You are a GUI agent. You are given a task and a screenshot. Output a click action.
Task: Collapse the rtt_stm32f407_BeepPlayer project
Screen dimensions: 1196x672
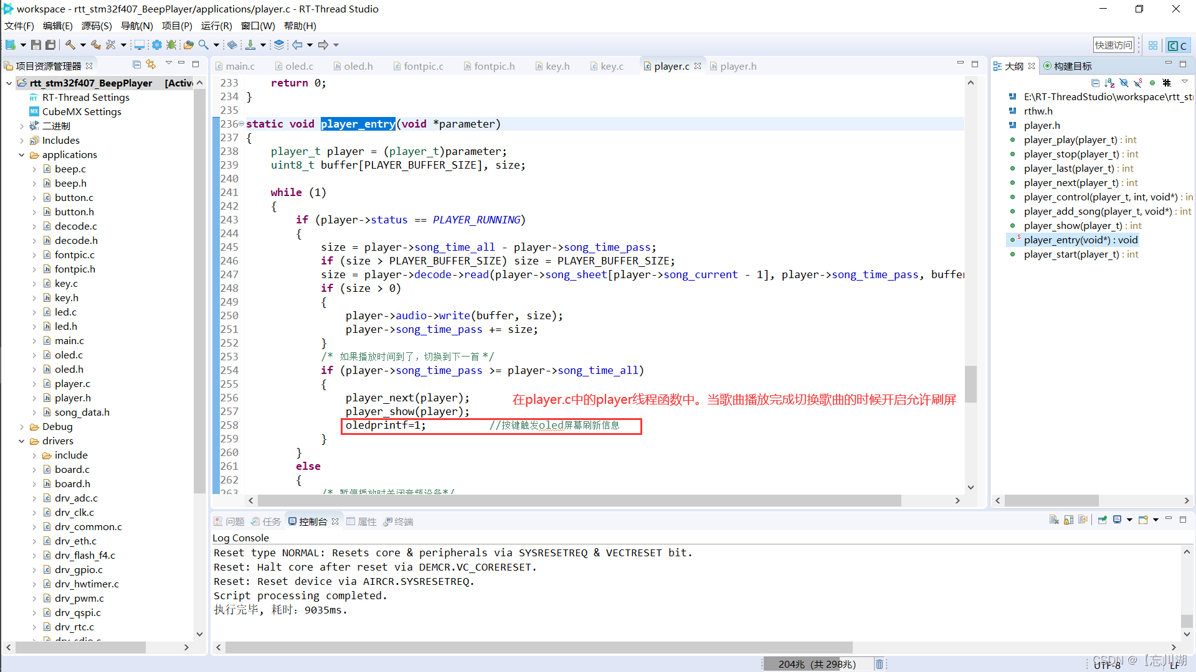(9, 83)
